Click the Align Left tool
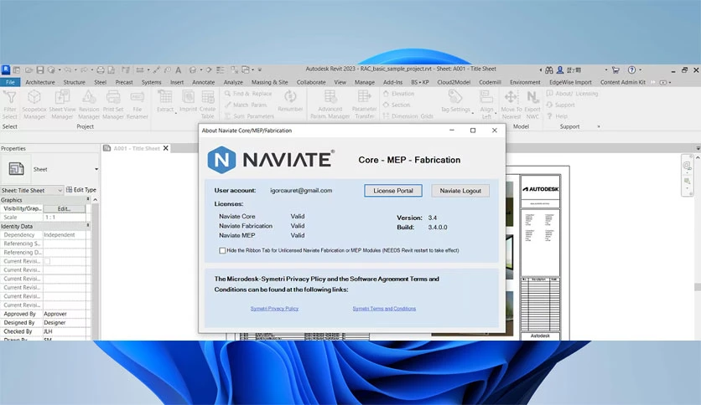Viewport: 701px width, 405px height. [x=486, y=105]
